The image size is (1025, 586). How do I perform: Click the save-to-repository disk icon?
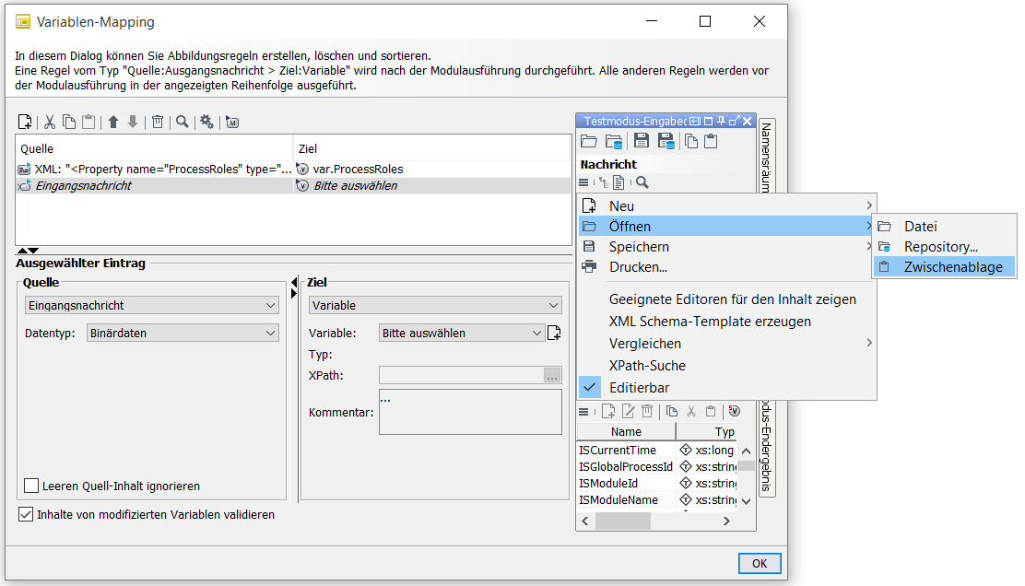coord(666,141)
